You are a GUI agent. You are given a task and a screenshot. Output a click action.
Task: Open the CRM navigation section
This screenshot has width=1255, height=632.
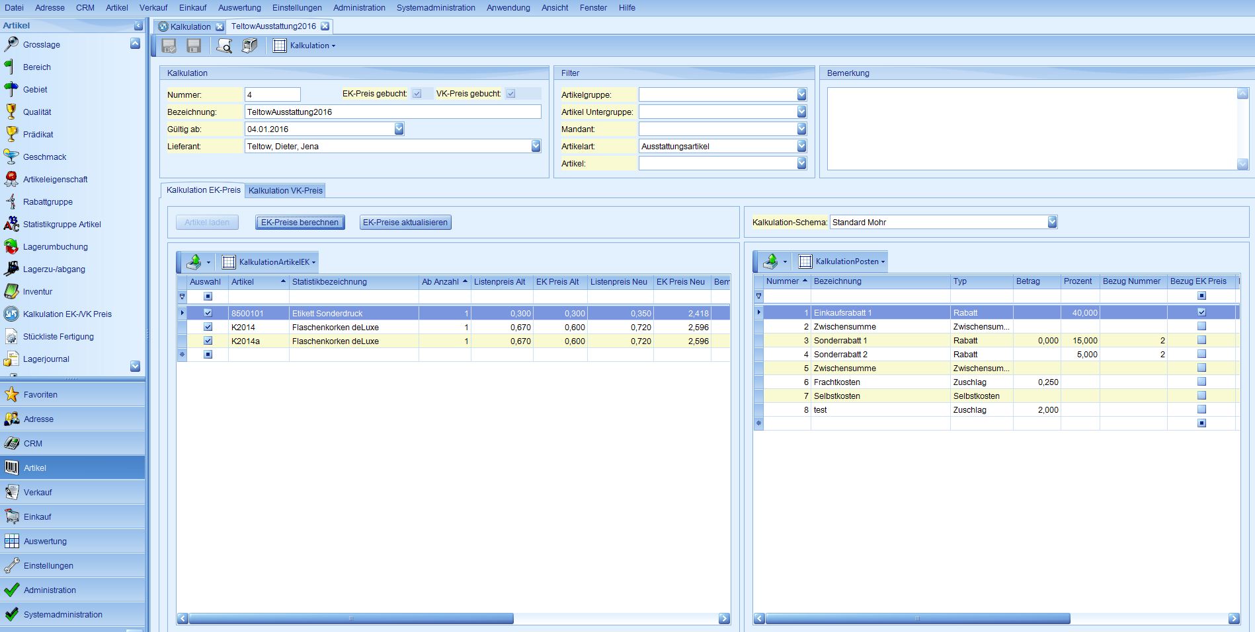73,444
